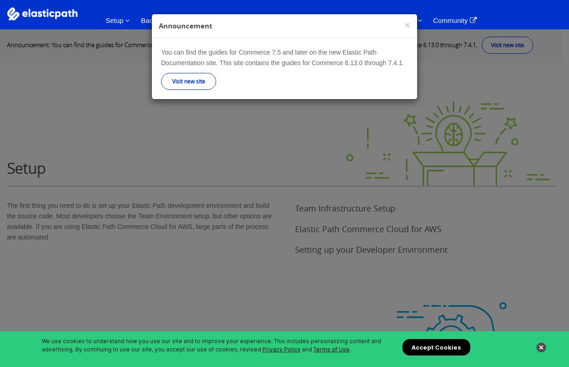Open Team Infrastructure Setup link
569x367 pixels.
(345, 209)
